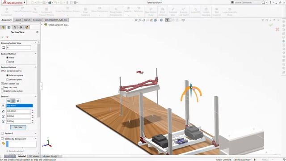The width and height of the screenshot is (286, 161).
Task: Open the SOLIDWORKS logo menu arrow
Action: click(25, 3)
